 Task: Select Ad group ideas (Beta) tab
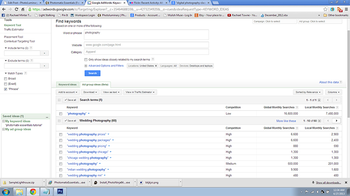95,84
